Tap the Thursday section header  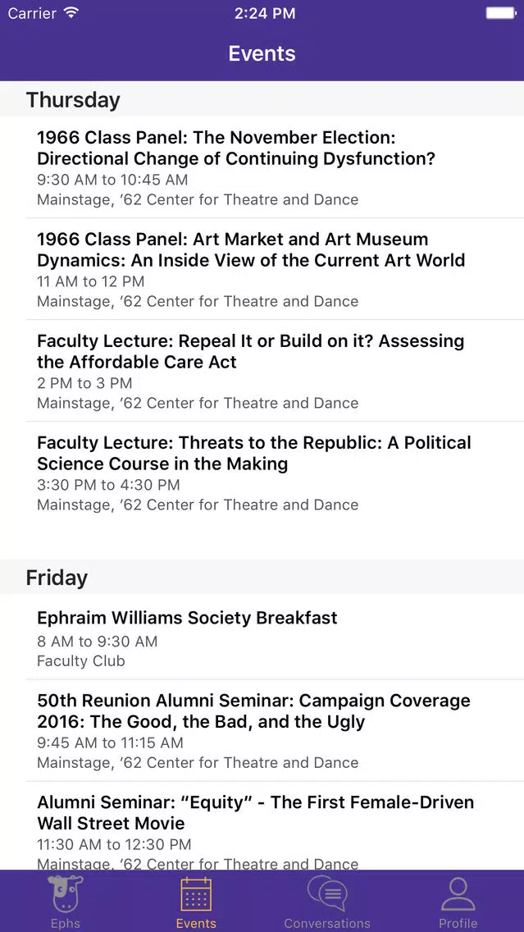click(262, 98)
